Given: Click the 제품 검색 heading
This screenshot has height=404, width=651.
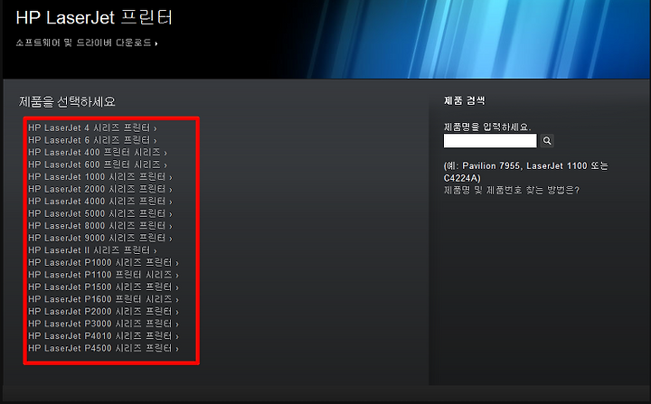Looking at the screenshot, I should click(464, 100).
